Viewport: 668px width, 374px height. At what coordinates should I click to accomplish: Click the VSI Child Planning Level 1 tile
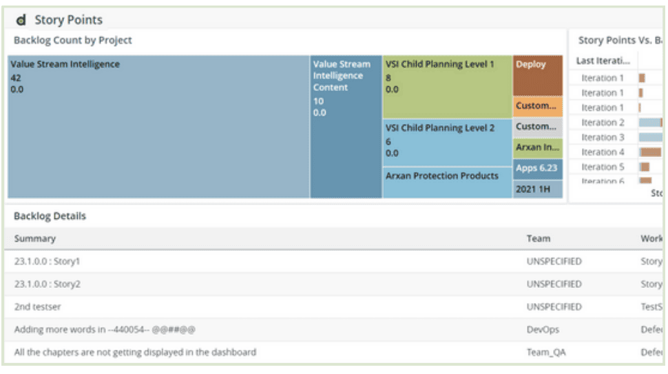click(448, 87)
